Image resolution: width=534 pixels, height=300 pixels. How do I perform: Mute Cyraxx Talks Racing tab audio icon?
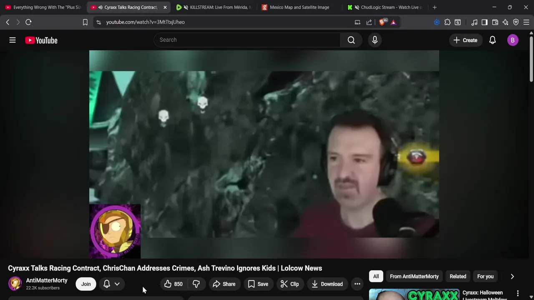pyautogui.click(x=100, y=7)
